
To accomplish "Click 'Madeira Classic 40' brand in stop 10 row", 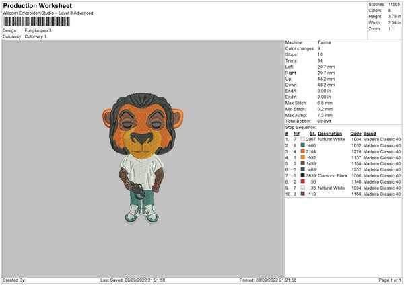I will pyautogui.click(x=382, y=194).
